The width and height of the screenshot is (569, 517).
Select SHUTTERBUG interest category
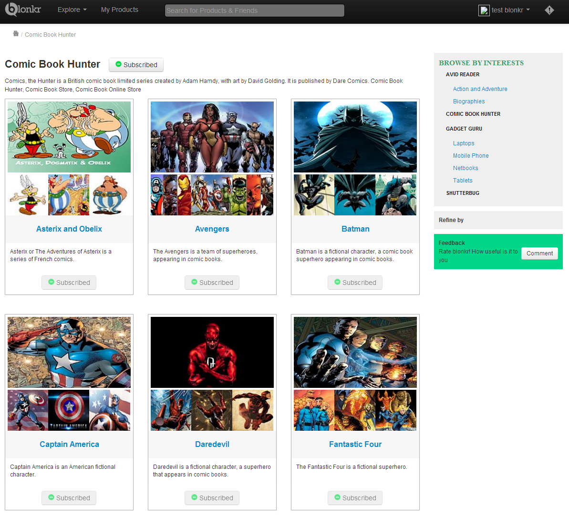point(463,193)
